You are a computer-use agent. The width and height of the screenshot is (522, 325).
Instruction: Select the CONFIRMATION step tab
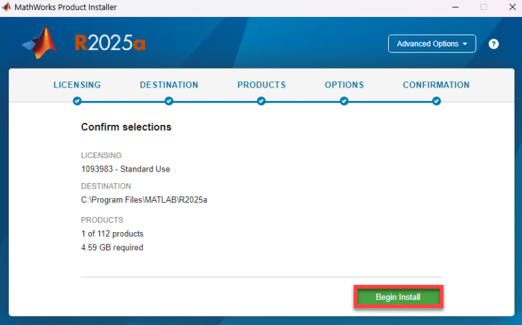436,85
